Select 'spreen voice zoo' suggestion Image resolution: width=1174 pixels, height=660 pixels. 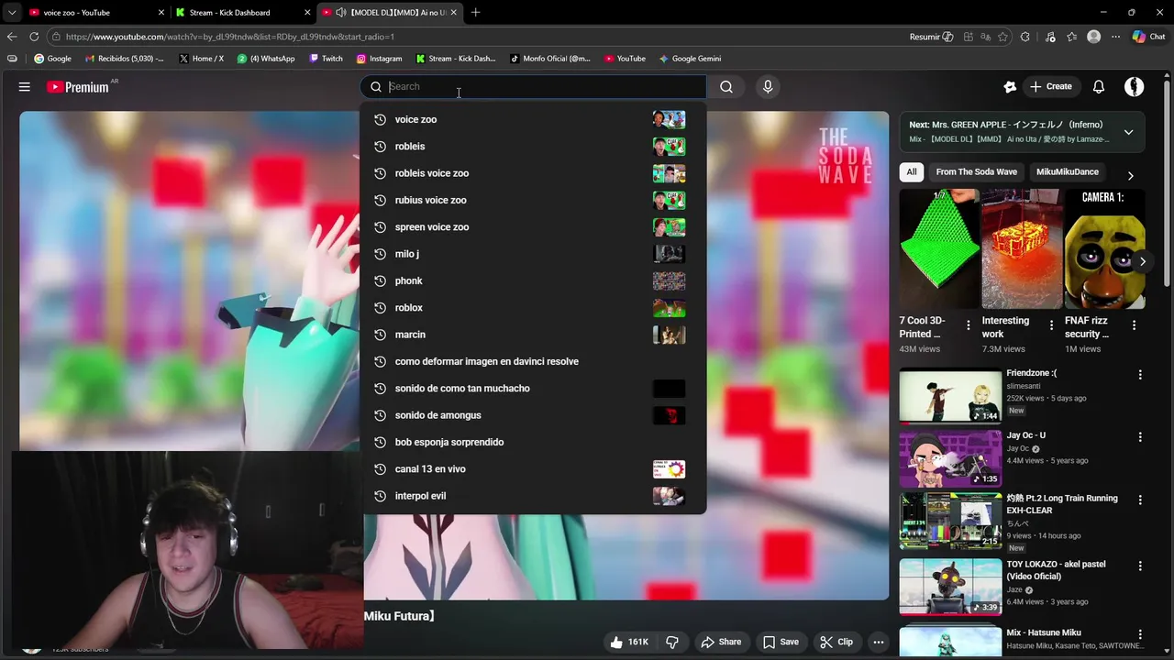click(533, 227)
